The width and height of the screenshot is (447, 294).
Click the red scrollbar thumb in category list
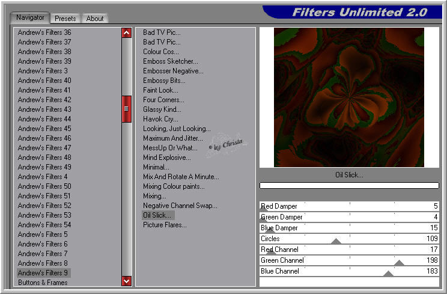coord(126,109)
